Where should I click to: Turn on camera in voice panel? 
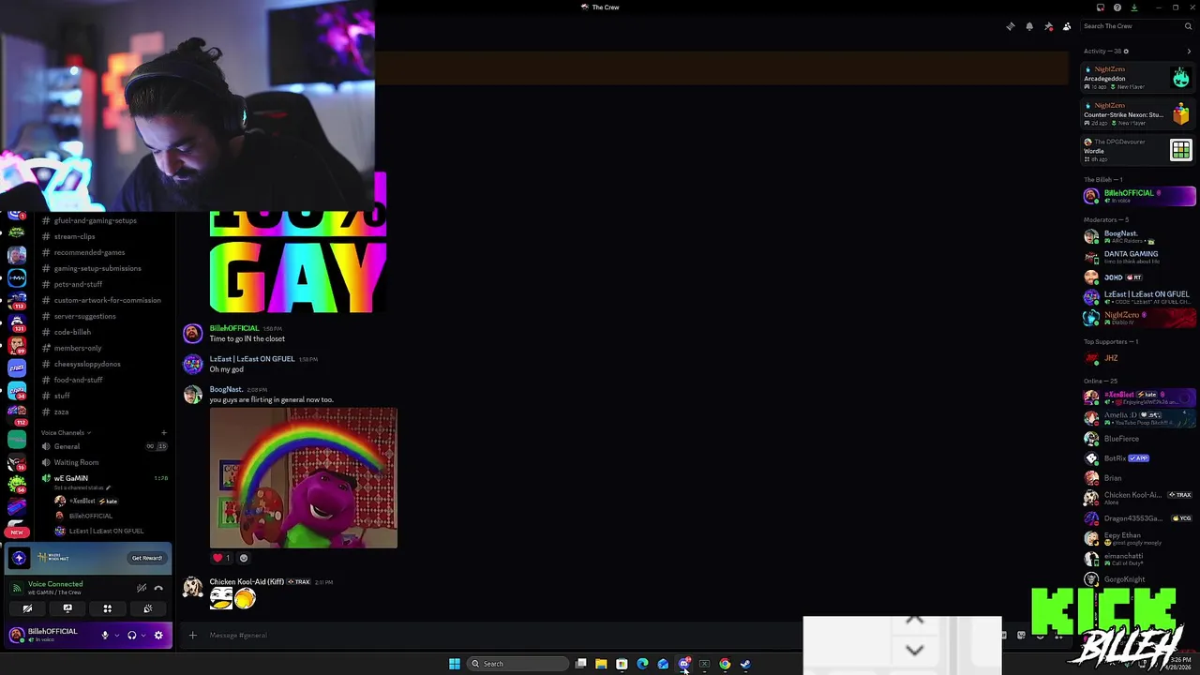[x=27, y=608]
